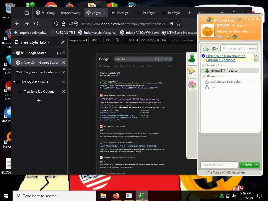Collapse the Offline contacts group
268x201 pixels.
[203, 76]
